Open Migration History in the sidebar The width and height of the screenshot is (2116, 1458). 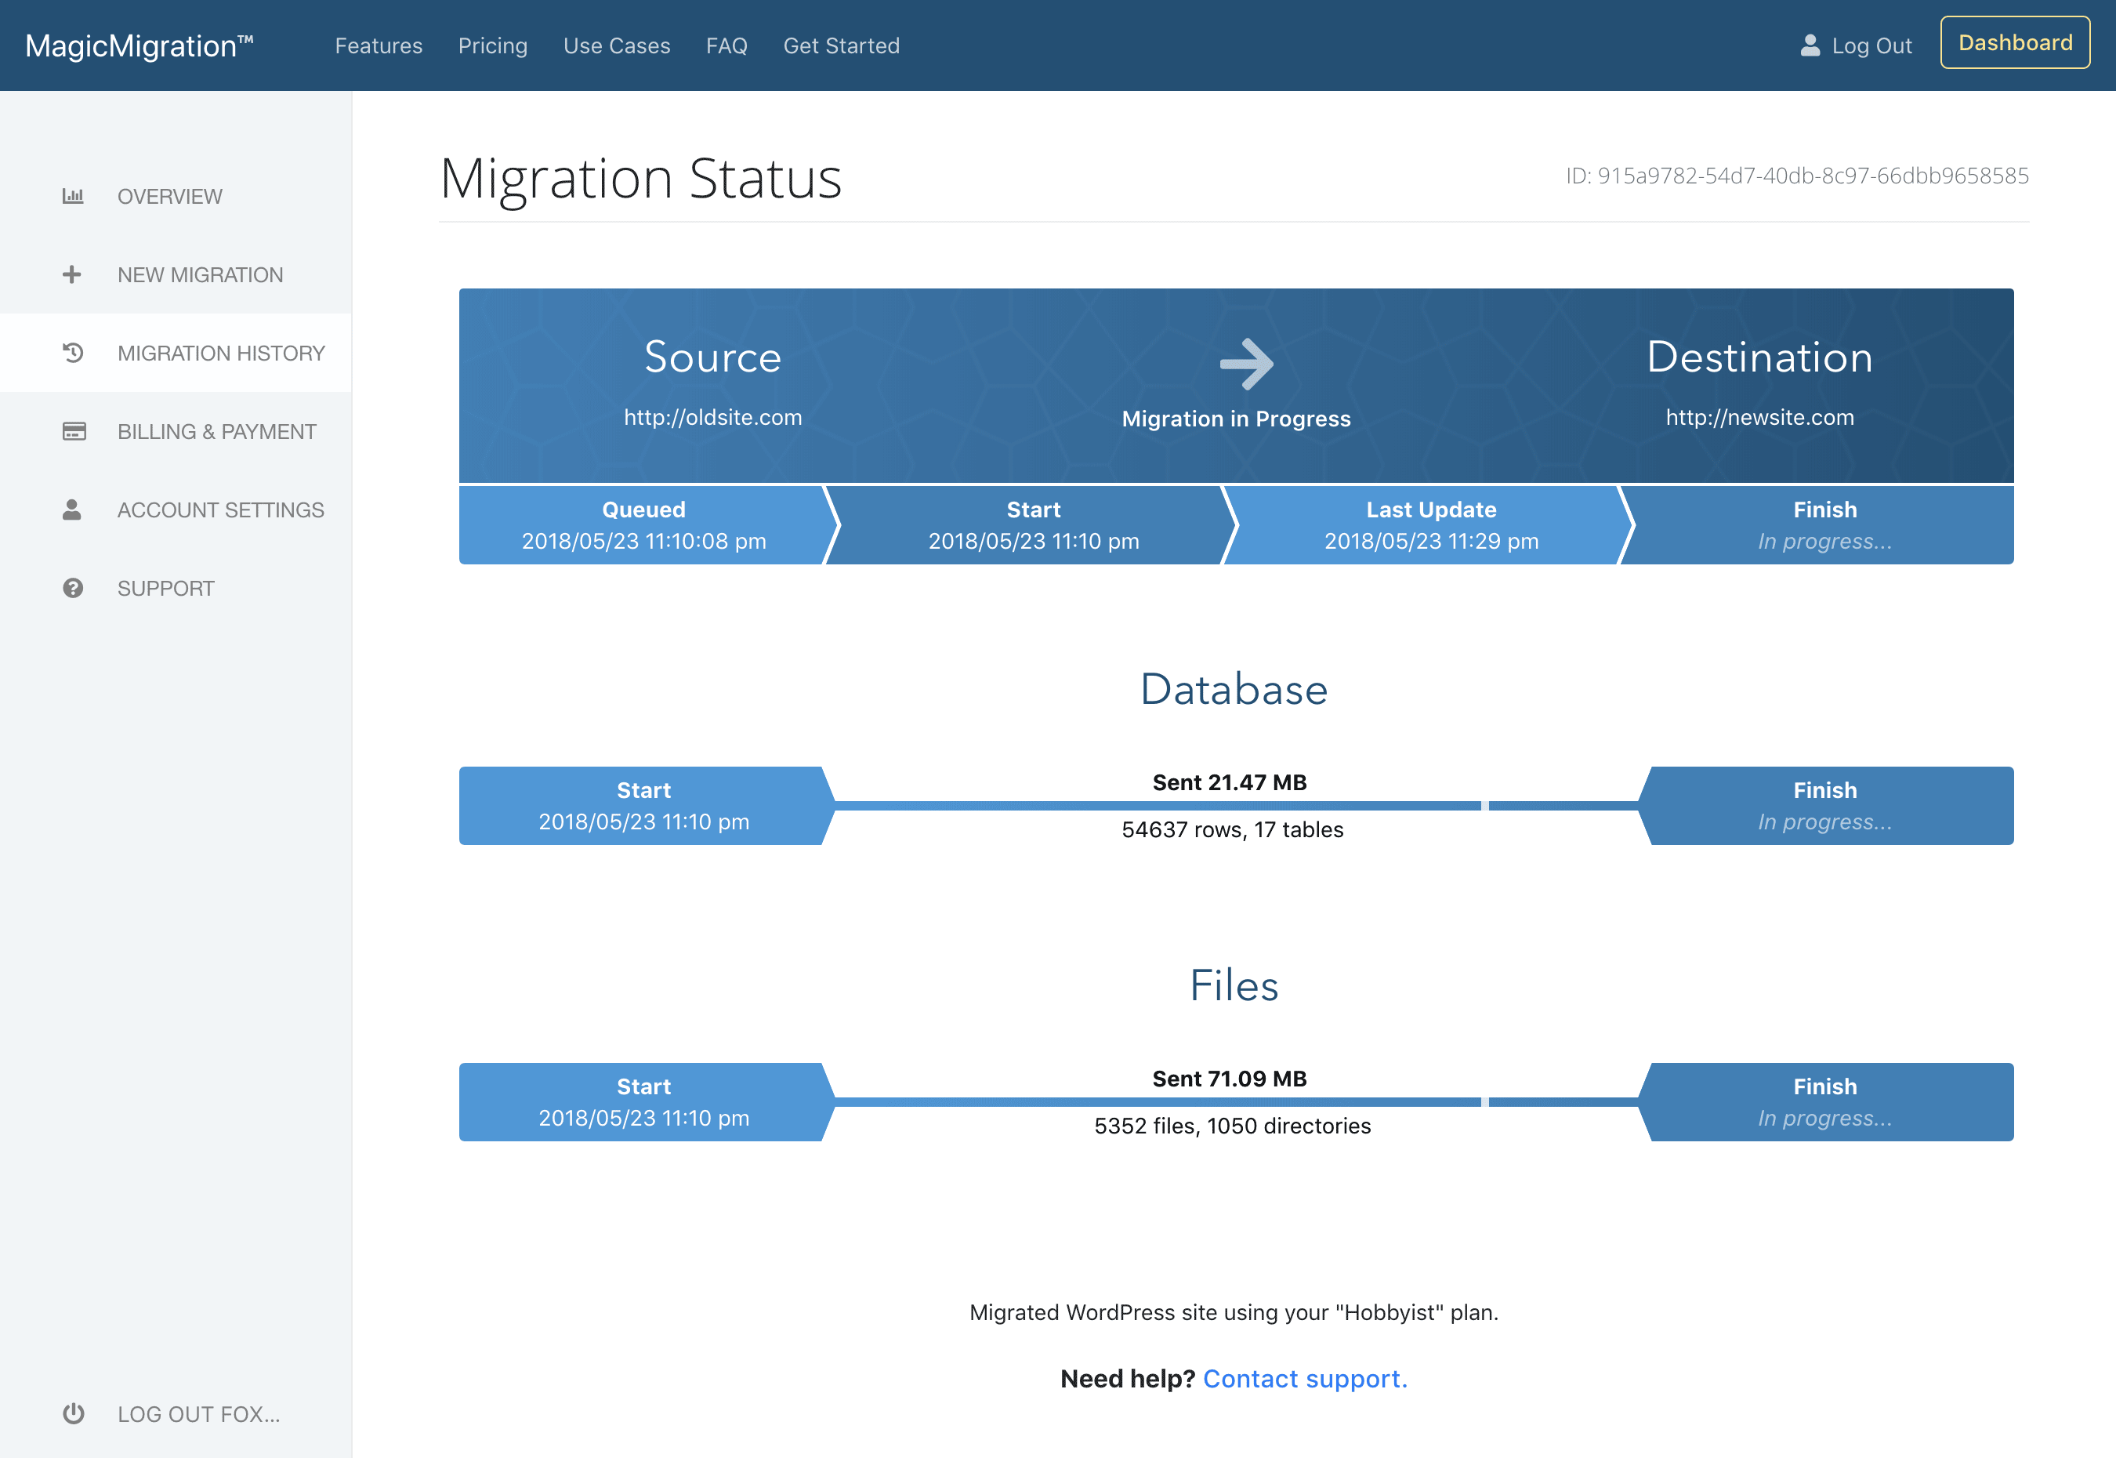click(x=176, y=353)
